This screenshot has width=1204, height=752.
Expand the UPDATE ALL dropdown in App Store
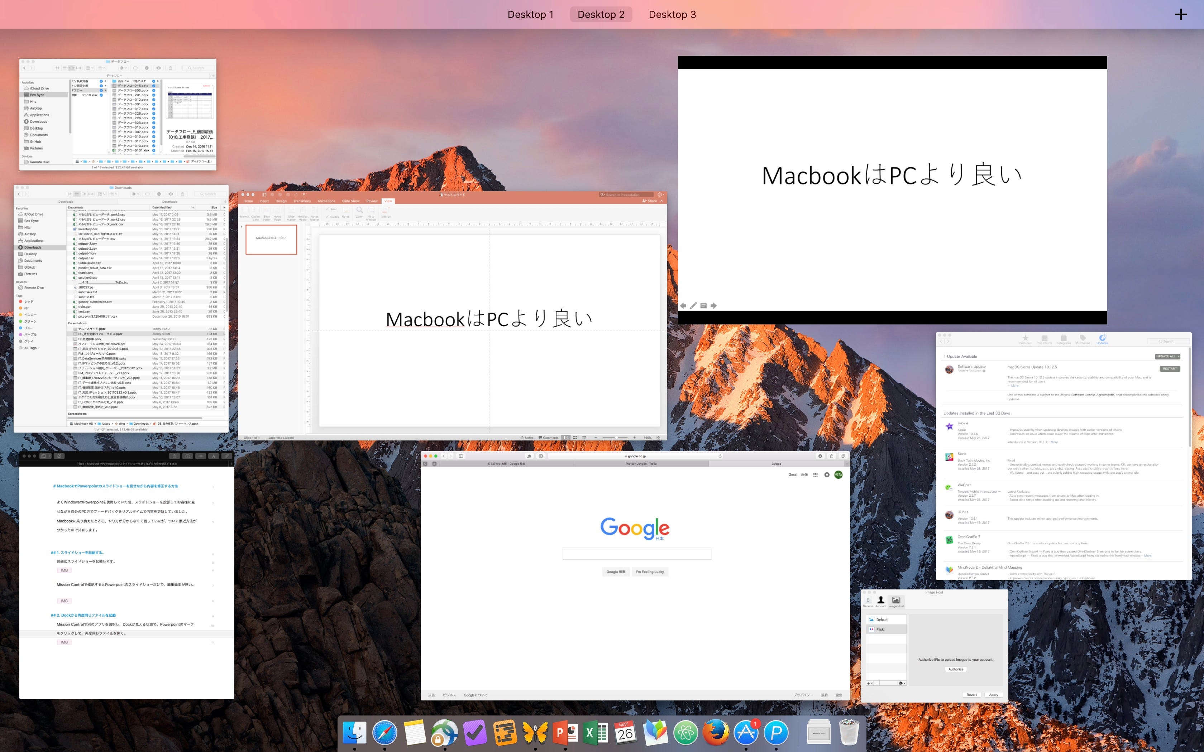pos(1178,357)
